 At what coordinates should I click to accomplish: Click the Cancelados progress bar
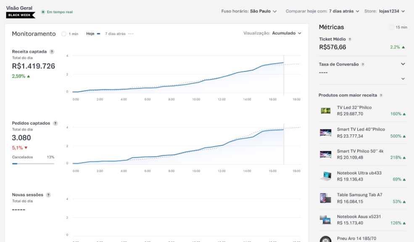[33, 163]
